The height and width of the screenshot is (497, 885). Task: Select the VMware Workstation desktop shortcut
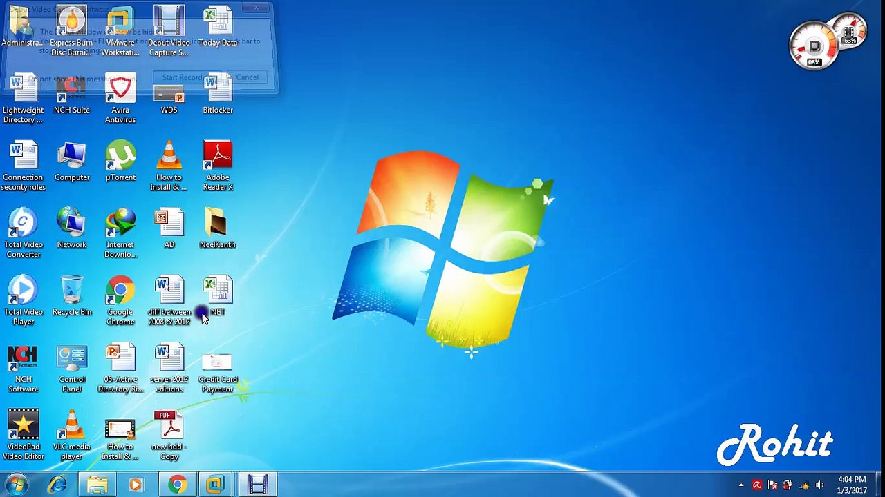point(120,32)
